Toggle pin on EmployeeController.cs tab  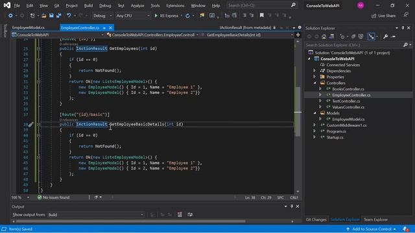pos(104,28)
